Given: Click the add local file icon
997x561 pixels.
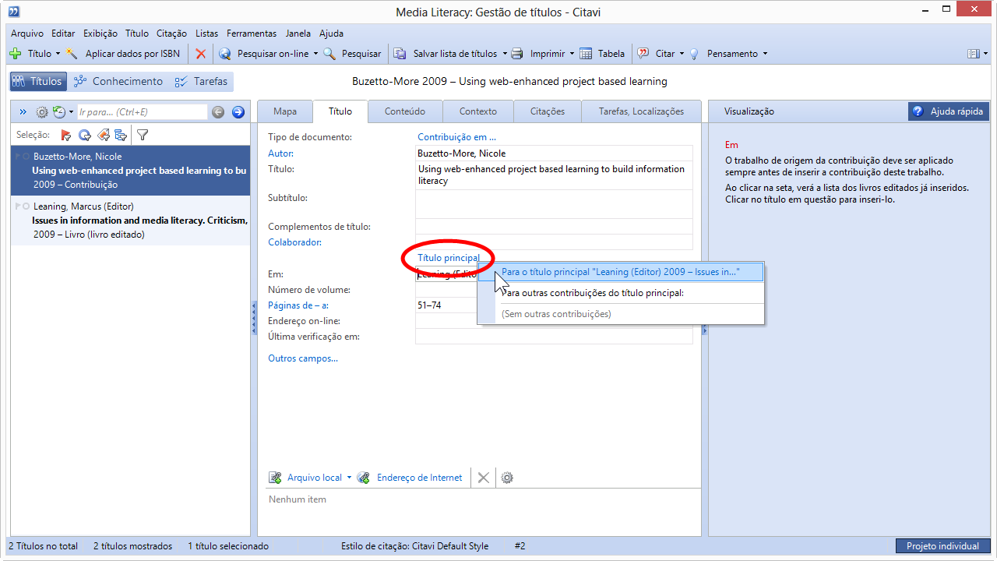Looking at the screenshot, I should tap(275, 478).
